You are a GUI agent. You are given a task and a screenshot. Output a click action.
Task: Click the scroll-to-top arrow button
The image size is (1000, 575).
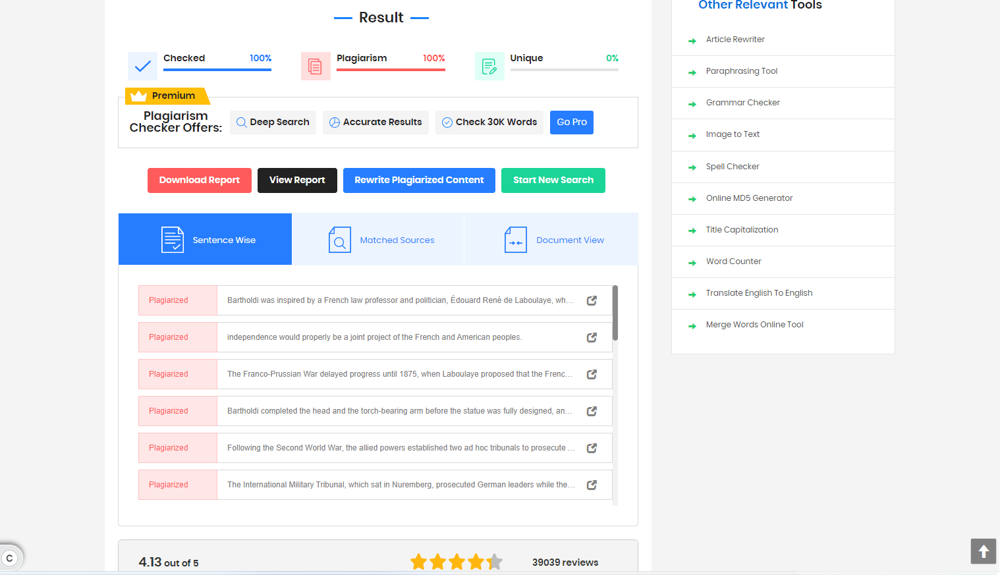point(983,551)
